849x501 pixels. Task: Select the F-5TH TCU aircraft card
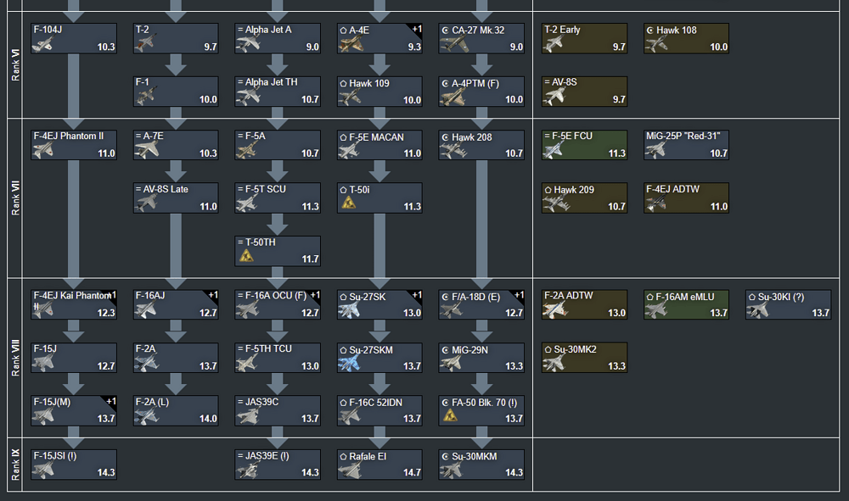pyautogui.click(x=278, y=357)
